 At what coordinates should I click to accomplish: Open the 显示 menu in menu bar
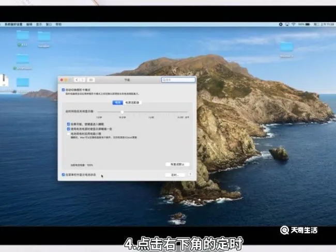click(39, 24)
